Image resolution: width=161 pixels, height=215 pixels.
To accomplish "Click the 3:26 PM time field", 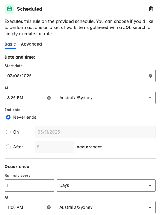I will pos(29,98).
